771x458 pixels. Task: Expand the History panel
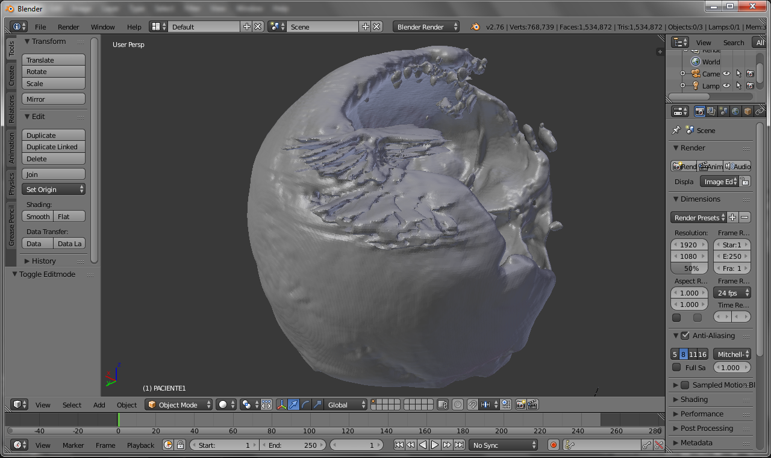[43, 261]
